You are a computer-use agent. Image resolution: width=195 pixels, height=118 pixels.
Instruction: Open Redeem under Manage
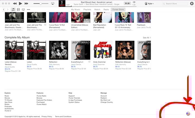[x=104, y=98]
